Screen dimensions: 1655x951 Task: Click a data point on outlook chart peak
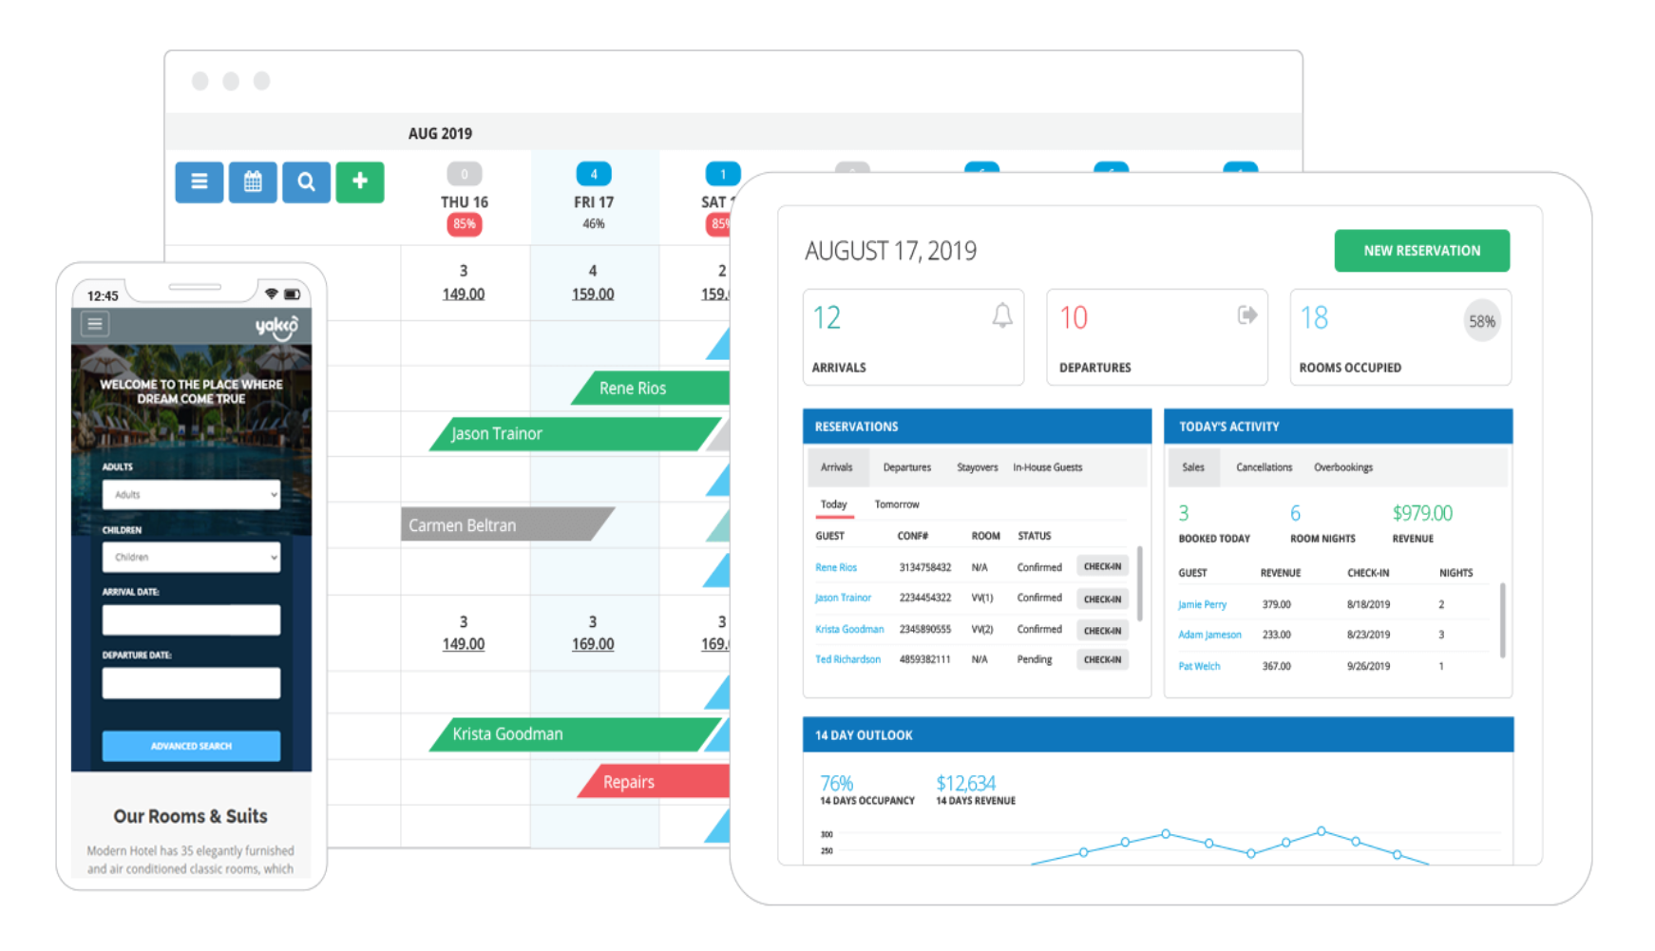click(x=1321, y=831)
